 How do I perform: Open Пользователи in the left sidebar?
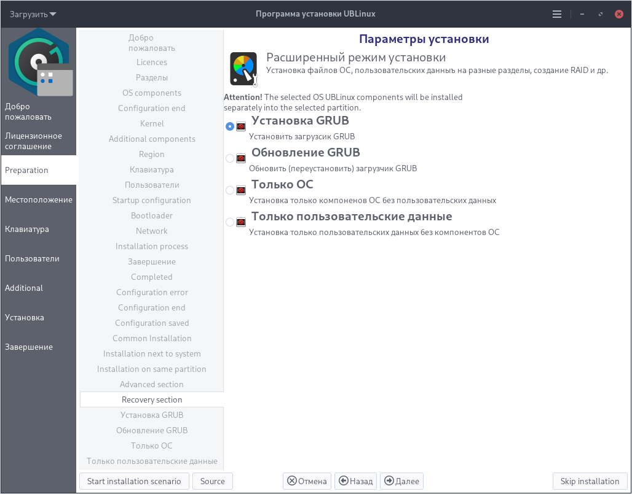(38, 259)
